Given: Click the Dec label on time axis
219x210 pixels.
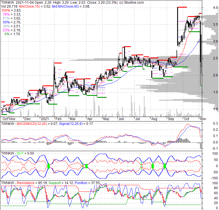Looking at the screenshot, I should point(28,119).
